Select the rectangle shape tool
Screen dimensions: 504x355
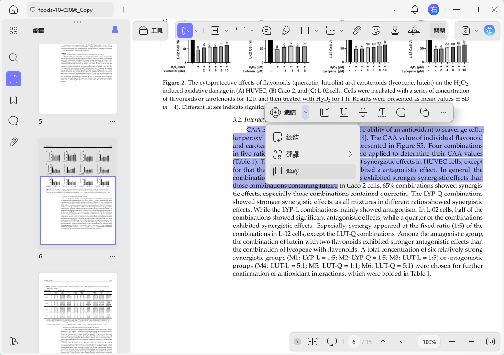tap(305, 31)
